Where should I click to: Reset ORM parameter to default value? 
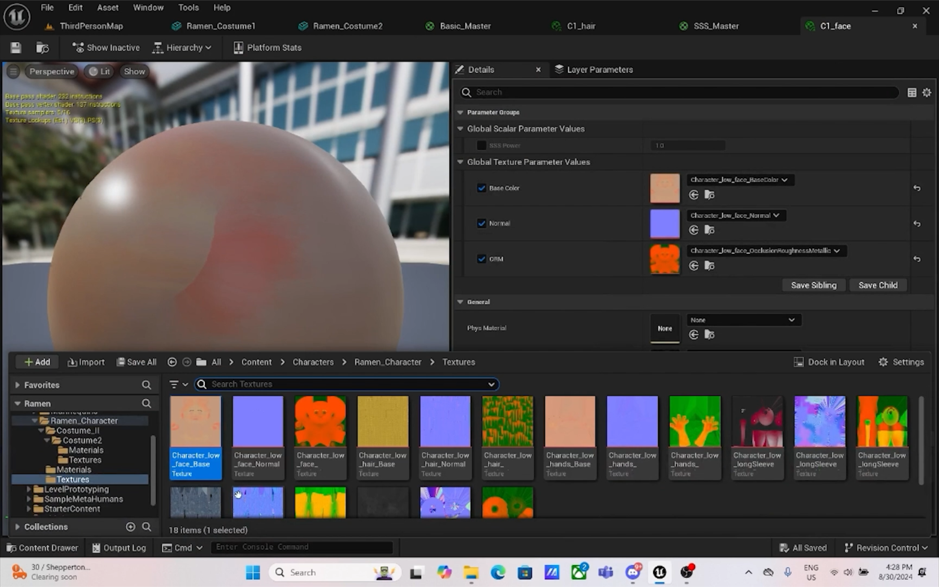click(x=917, y=259)
